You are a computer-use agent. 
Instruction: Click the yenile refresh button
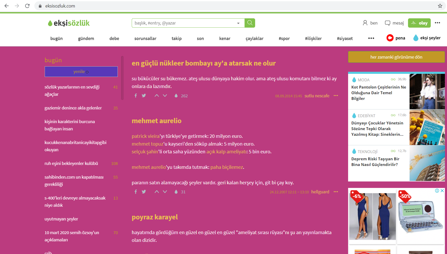point(81,72)
